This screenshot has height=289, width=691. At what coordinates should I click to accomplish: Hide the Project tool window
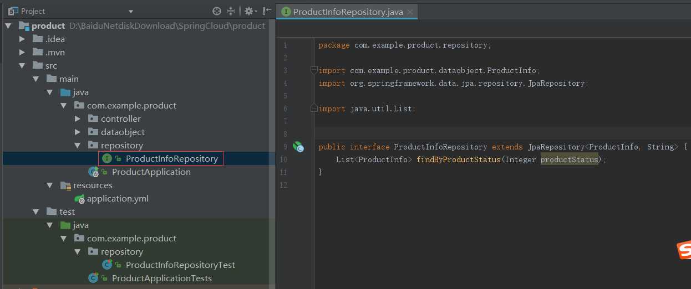click(267, 11)
